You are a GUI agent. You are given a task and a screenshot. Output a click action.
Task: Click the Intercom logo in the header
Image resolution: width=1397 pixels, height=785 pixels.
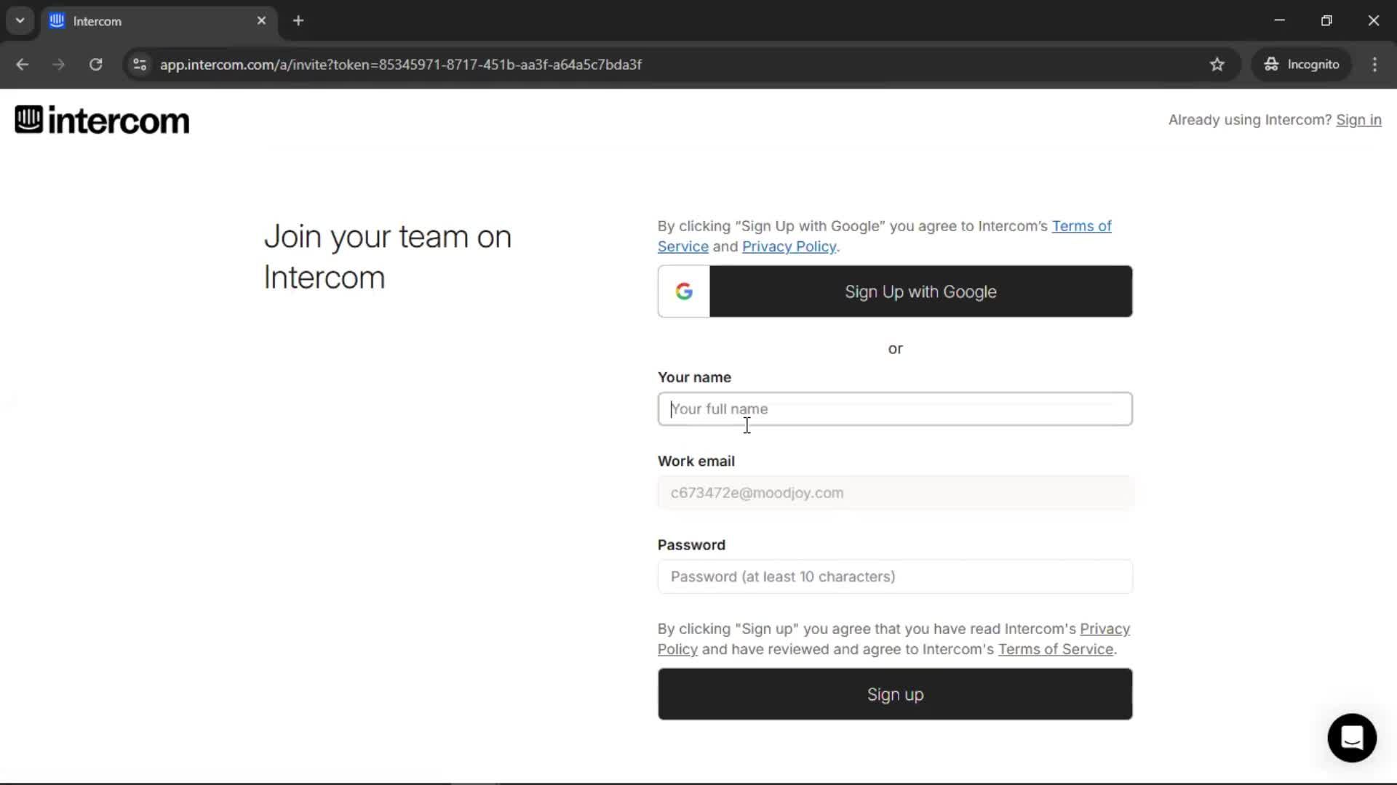[102, 120]
